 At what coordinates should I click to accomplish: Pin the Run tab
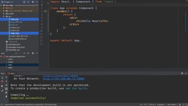tap(2, 91)
